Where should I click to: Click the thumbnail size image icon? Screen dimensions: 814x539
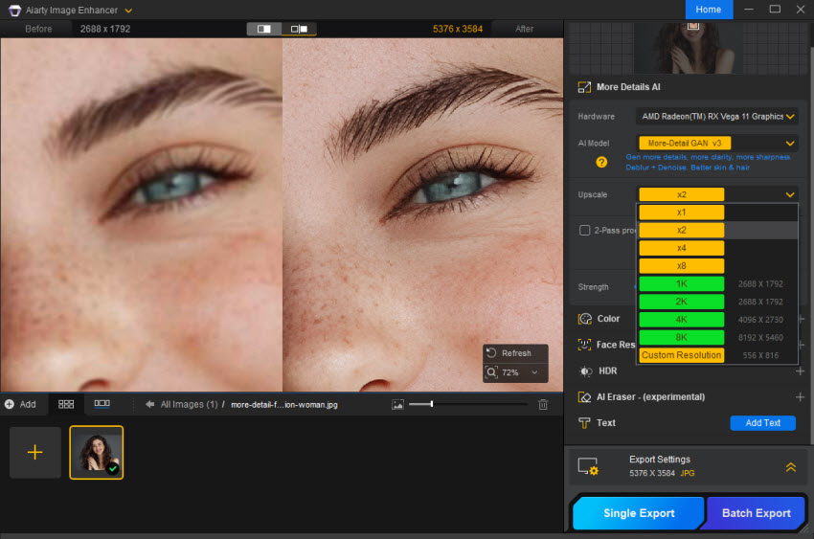[397, 405]
